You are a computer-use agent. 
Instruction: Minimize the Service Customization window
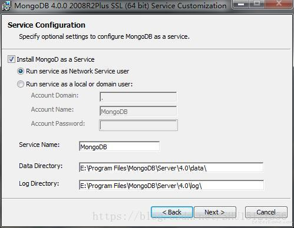[241, 4]
